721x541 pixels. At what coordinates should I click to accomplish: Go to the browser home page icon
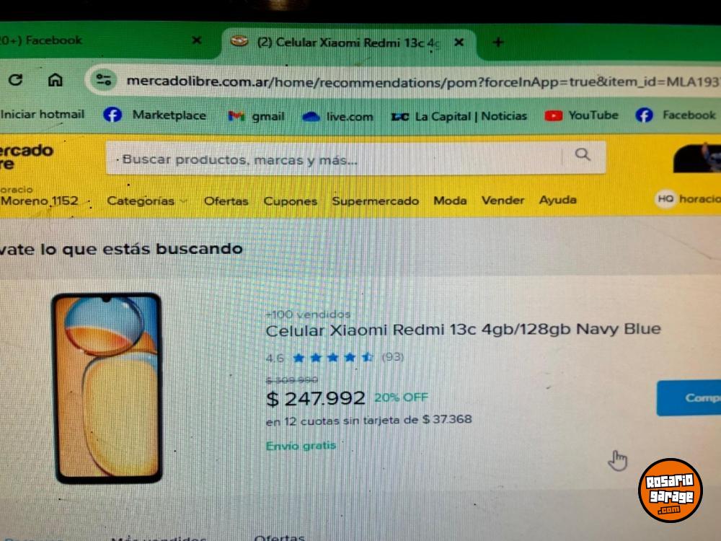click(56, 80)
